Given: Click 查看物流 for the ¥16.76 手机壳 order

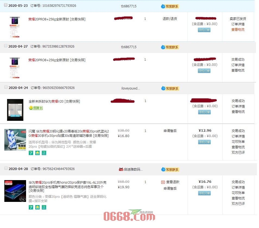Looking at the screenshot, I should pyautogui.click(x=238, y=198).
